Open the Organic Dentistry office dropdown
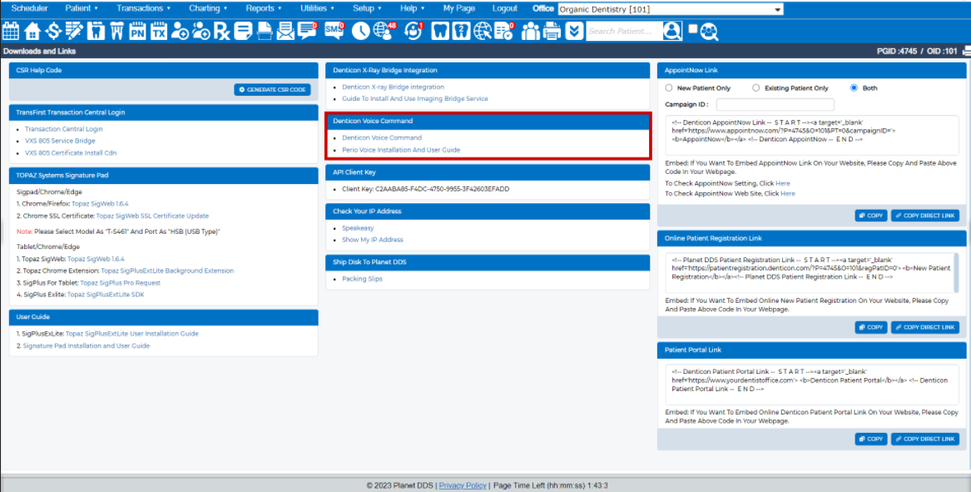Viewport: 971px width, 492px height. point(666,8)
